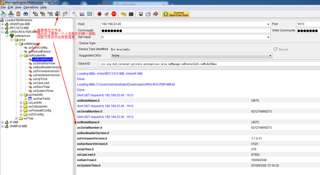This screenshot has height=175, width=320.
Task: Open the Host dropdown arrow
Action: [268, 24]
